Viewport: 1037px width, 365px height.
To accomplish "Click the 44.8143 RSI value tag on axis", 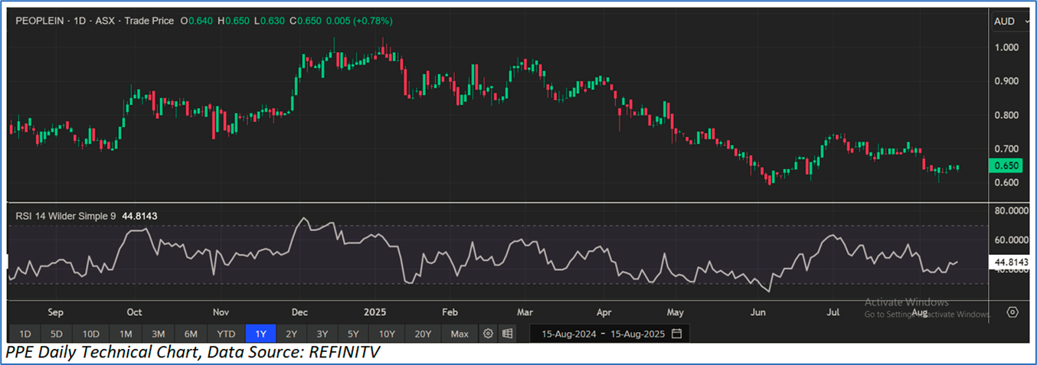I will coord(1009,262).
